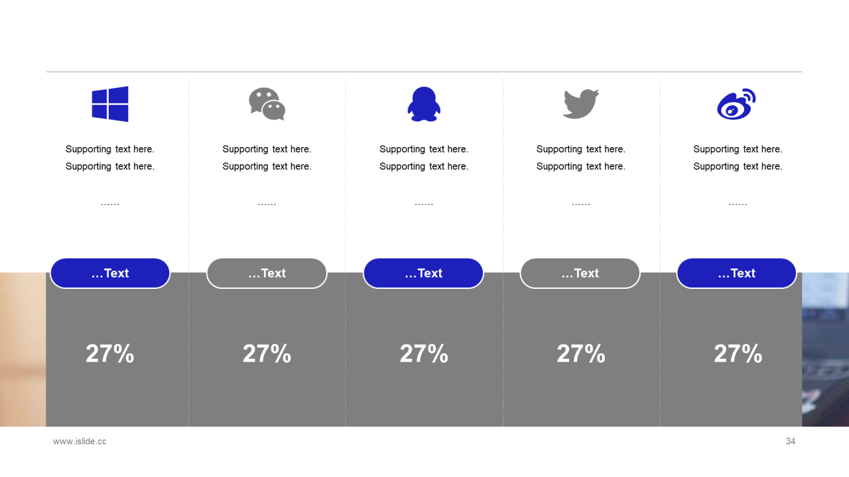849x477 pixels.
Task: Select the 27% figure under the Twitter column
Action: point(581,354)
